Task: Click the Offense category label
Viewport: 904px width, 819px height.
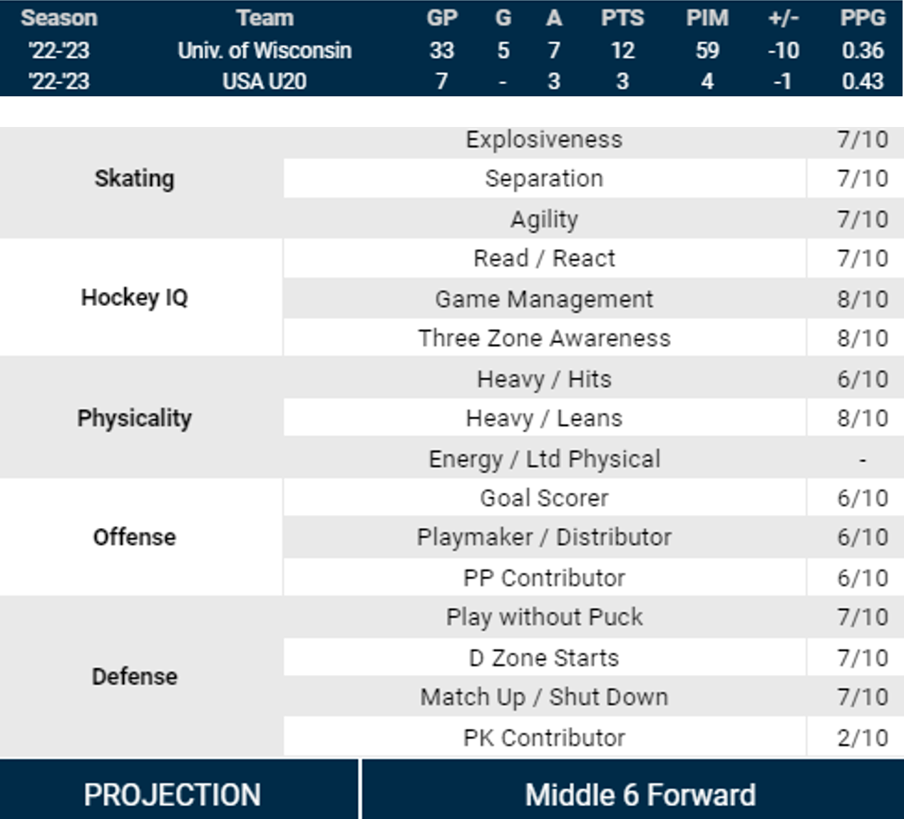Action: (135, 536)
